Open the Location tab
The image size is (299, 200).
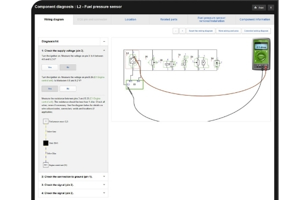pyautogui.click(x=130, y=19)
